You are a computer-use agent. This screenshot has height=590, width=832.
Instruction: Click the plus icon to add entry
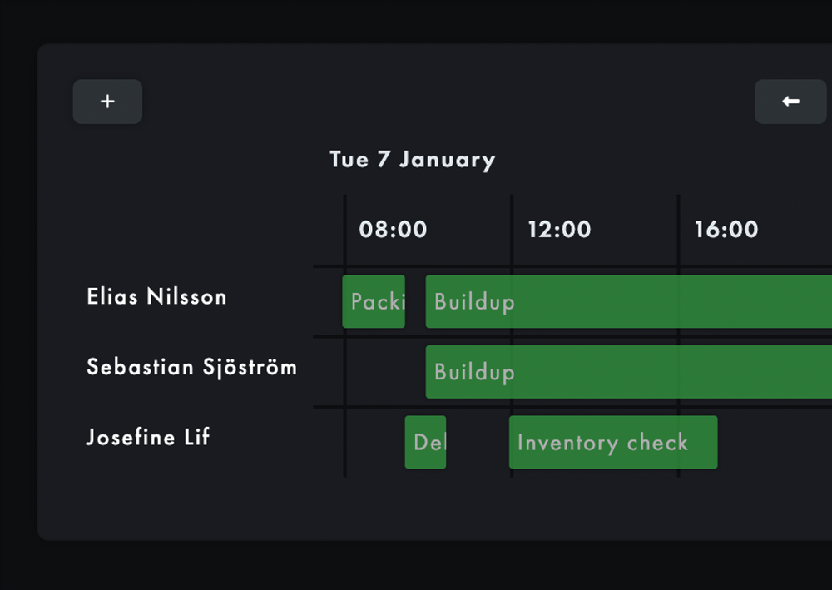107,102
